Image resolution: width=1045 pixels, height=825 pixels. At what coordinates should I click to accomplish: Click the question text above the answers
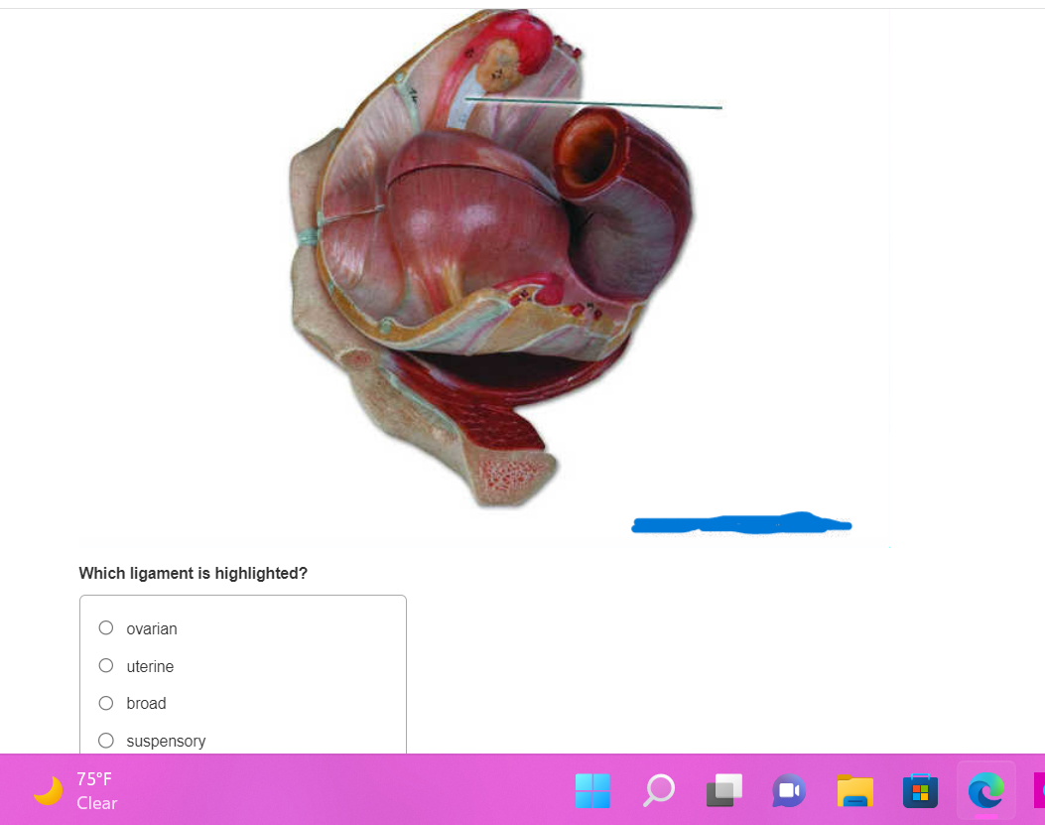click(x=194, y=573)
